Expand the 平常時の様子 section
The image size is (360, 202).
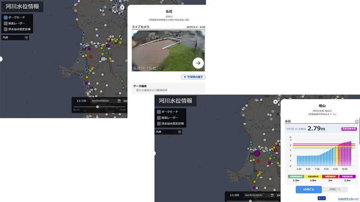(193, 77)
